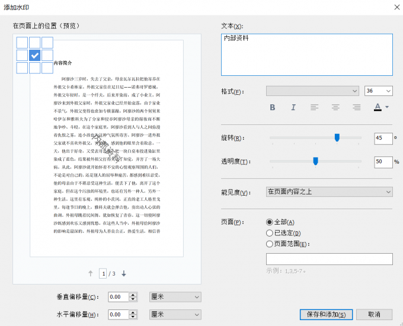Open the font size 36 dropdown
403x326 pixels.
click(378, 91)
